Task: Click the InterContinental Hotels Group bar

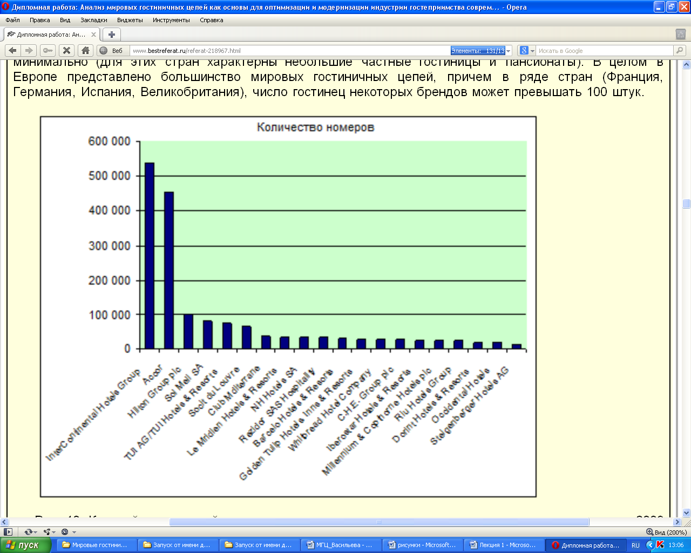Action: (x=150, y=255)
